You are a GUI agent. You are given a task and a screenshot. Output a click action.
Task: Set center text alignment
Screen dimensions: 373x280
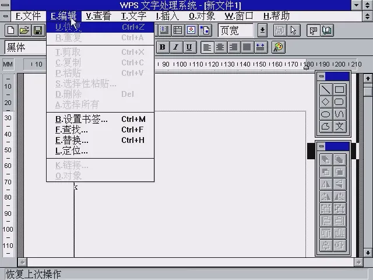coord(220,47)
